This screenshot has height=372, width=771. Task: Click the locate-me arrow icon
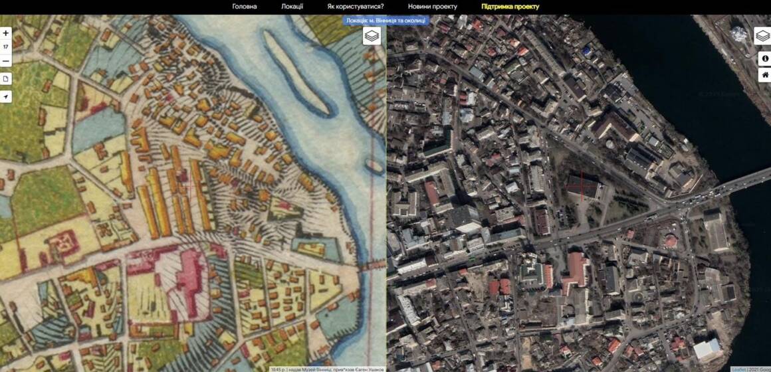coord(5,97)
